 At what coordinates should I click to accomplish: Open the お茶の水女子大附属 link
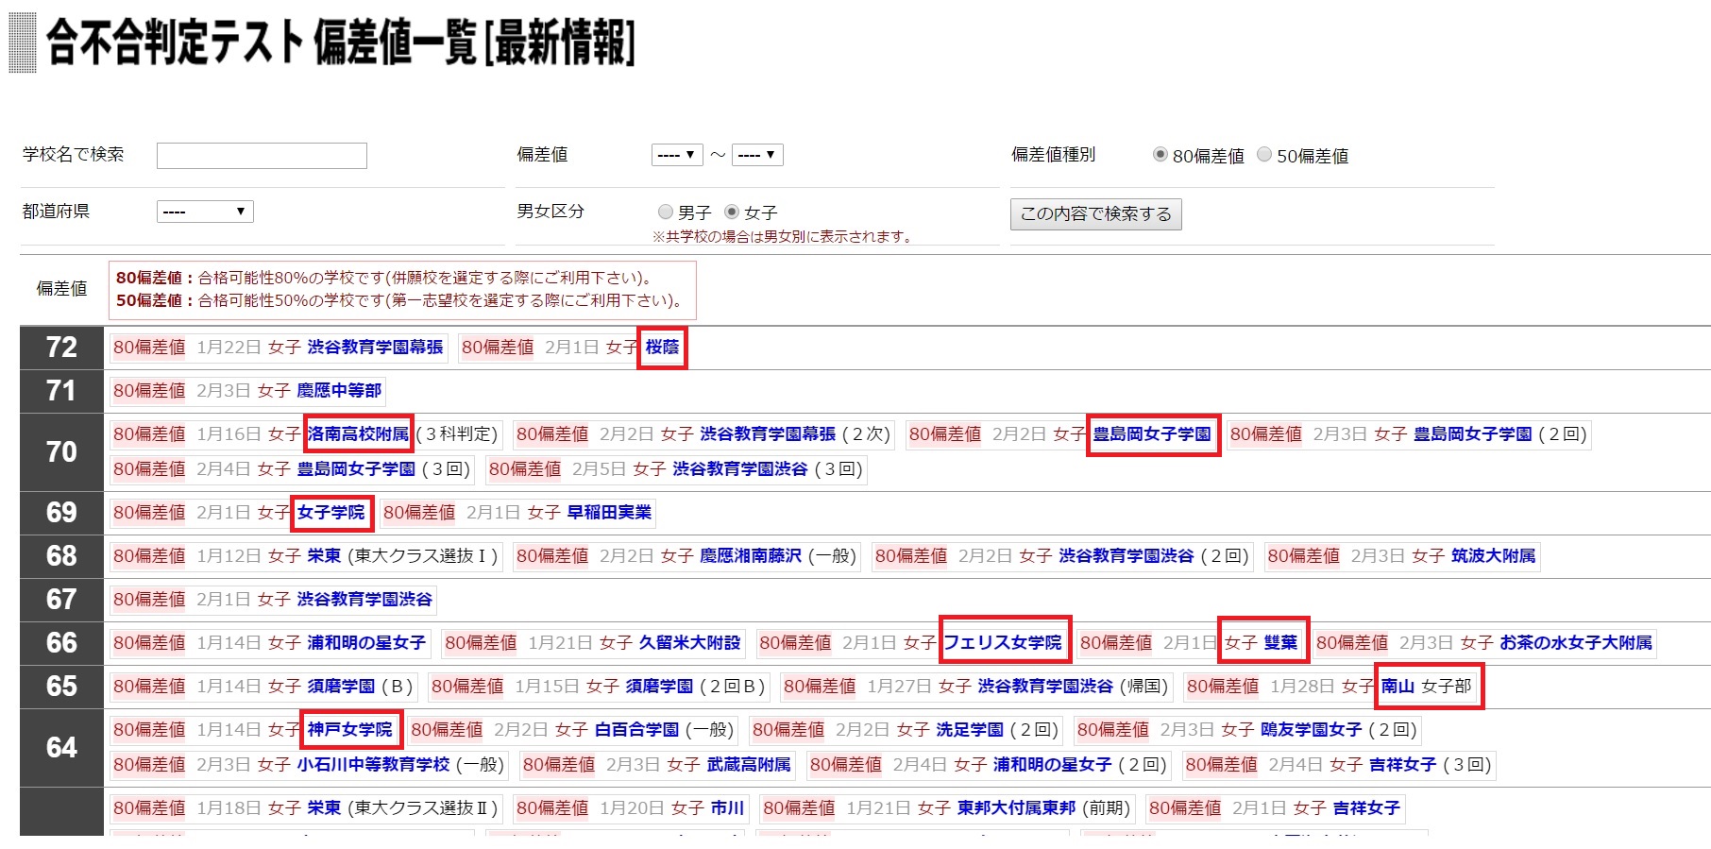pyautogui.click(x=1575, y=643)
